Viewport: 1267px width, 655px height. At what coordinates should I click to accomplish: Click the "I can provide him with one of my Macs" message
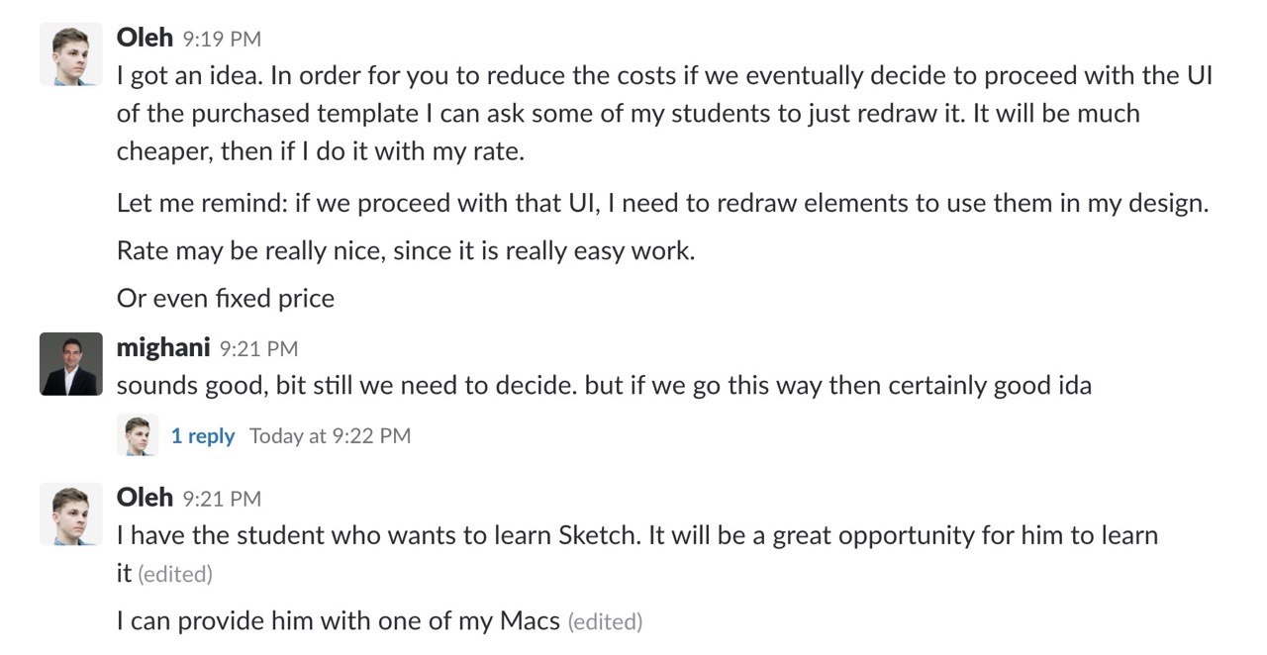coord(339,621)
